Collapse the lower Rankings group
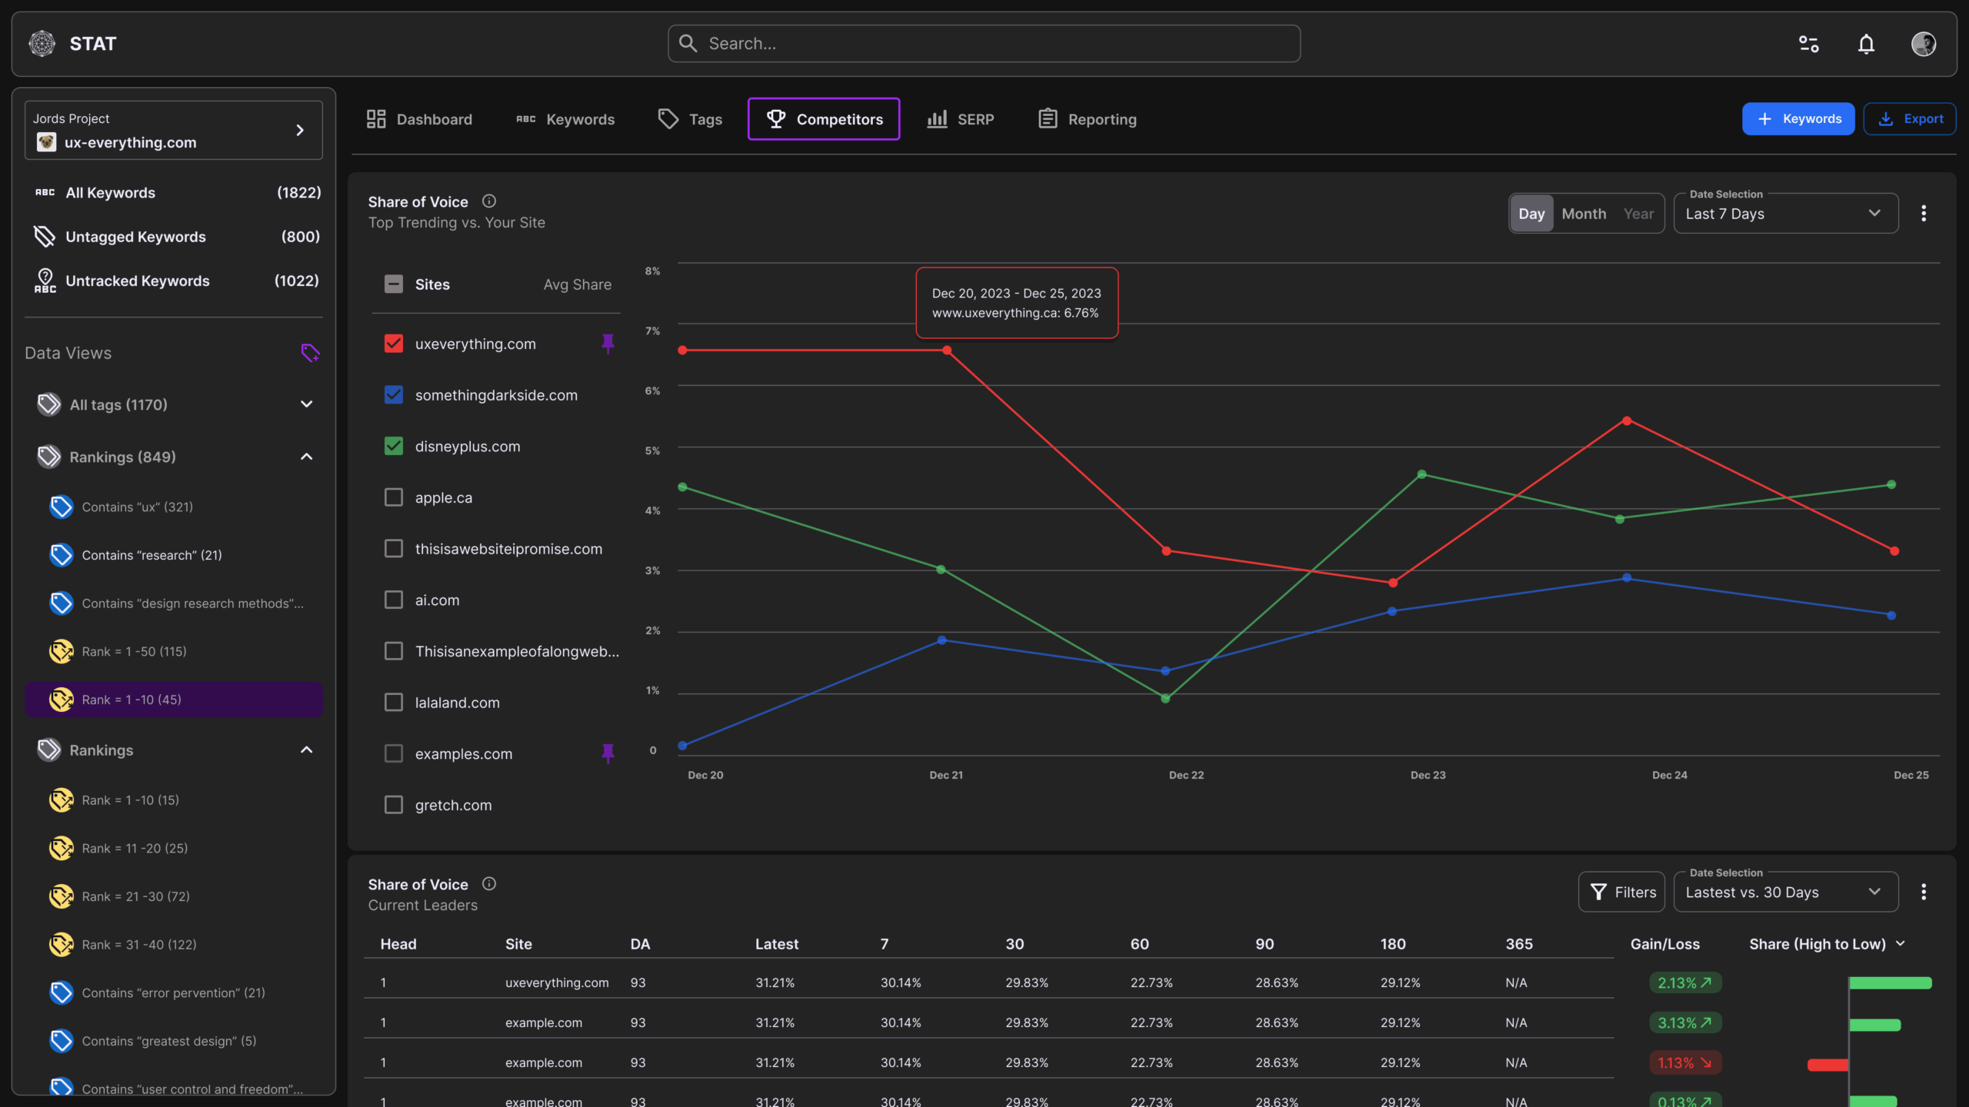1969x1107 pixels. coord(306,750)
